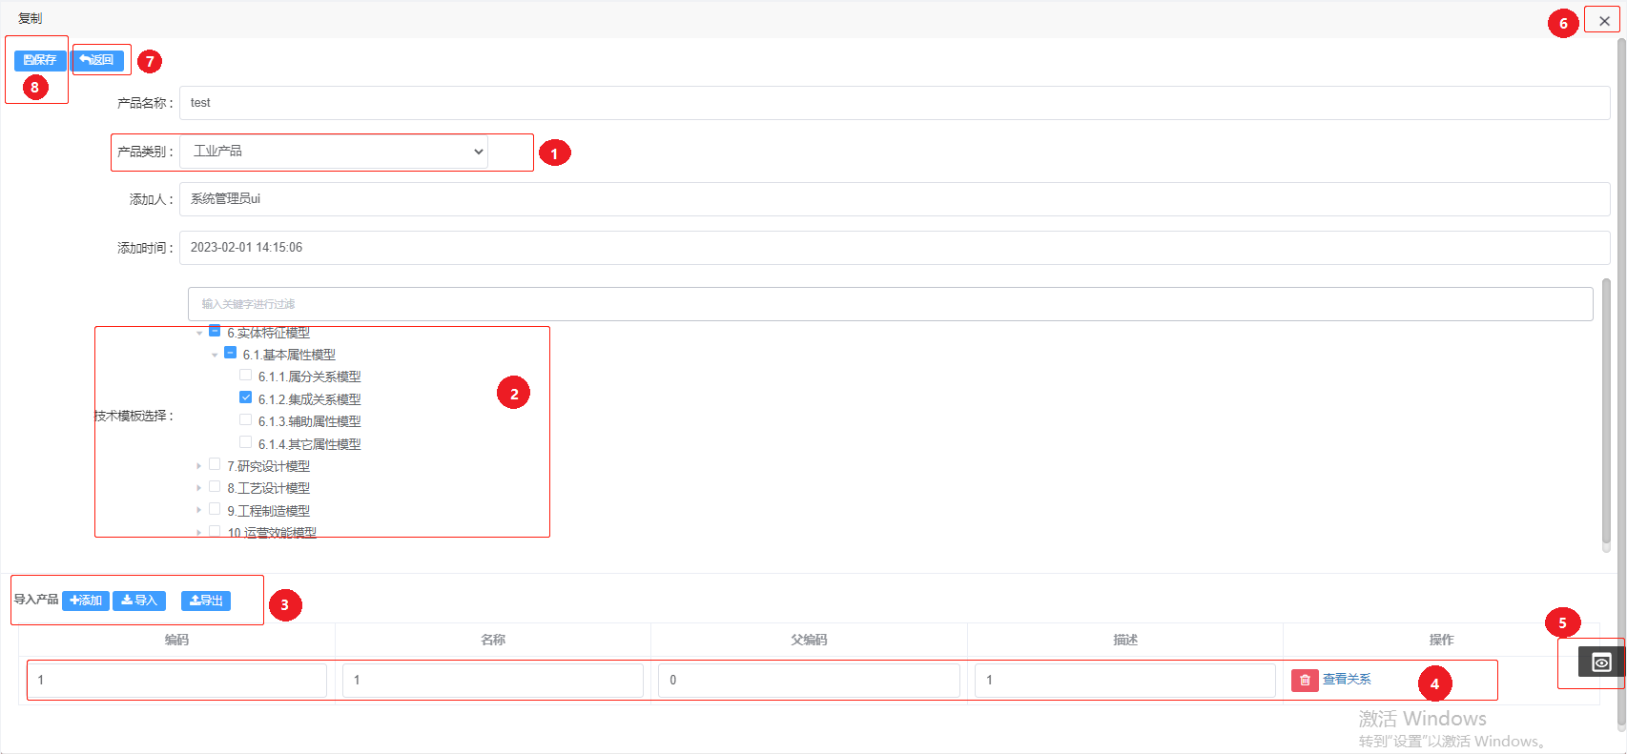Check the 6.1.1 属分关系模型 checkbox
The height and width of the screenshot is (754, 1627).
point(246,376)
